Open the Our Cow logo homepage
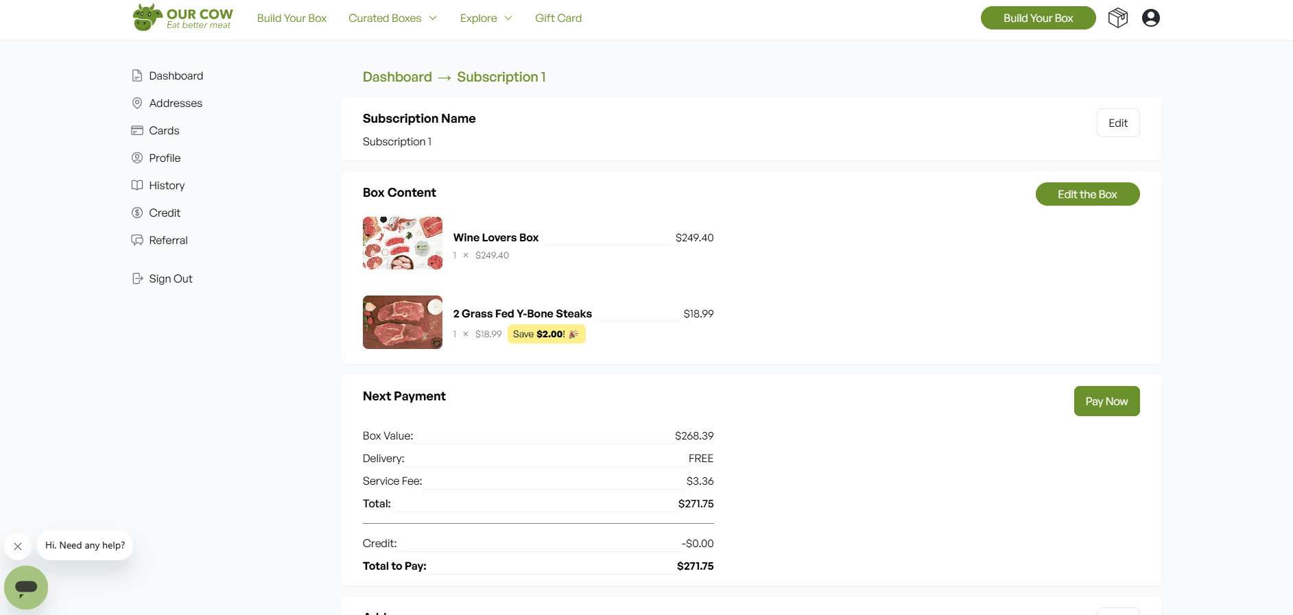 [182, 18]
